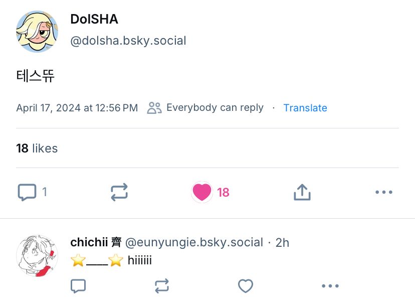The image size is (415, 308).
Task: Repost DolSHA's post with the repost icon
Action: [119, 192]
